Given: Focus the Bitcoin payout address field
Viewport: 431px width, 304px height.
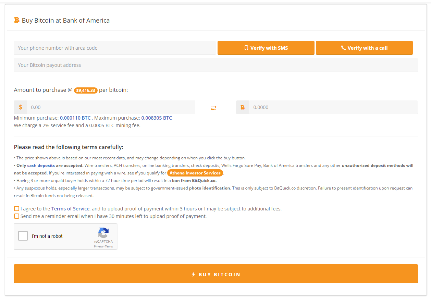Looking at the screenshot, I should (216, 65).
